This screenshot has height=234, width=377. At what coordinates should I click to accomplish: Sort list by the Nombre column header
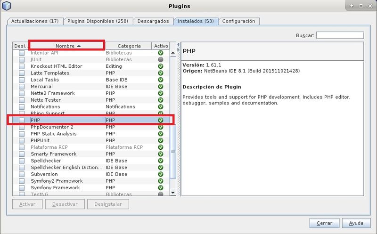click(67, 46)
